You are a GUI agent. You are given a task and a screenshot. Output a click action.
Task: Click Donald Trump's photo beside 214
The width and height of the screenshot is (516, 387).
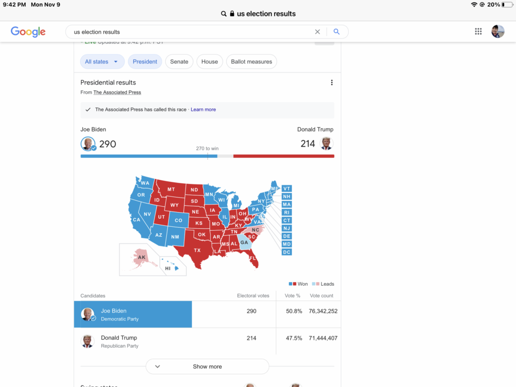(x=327, y=144)
